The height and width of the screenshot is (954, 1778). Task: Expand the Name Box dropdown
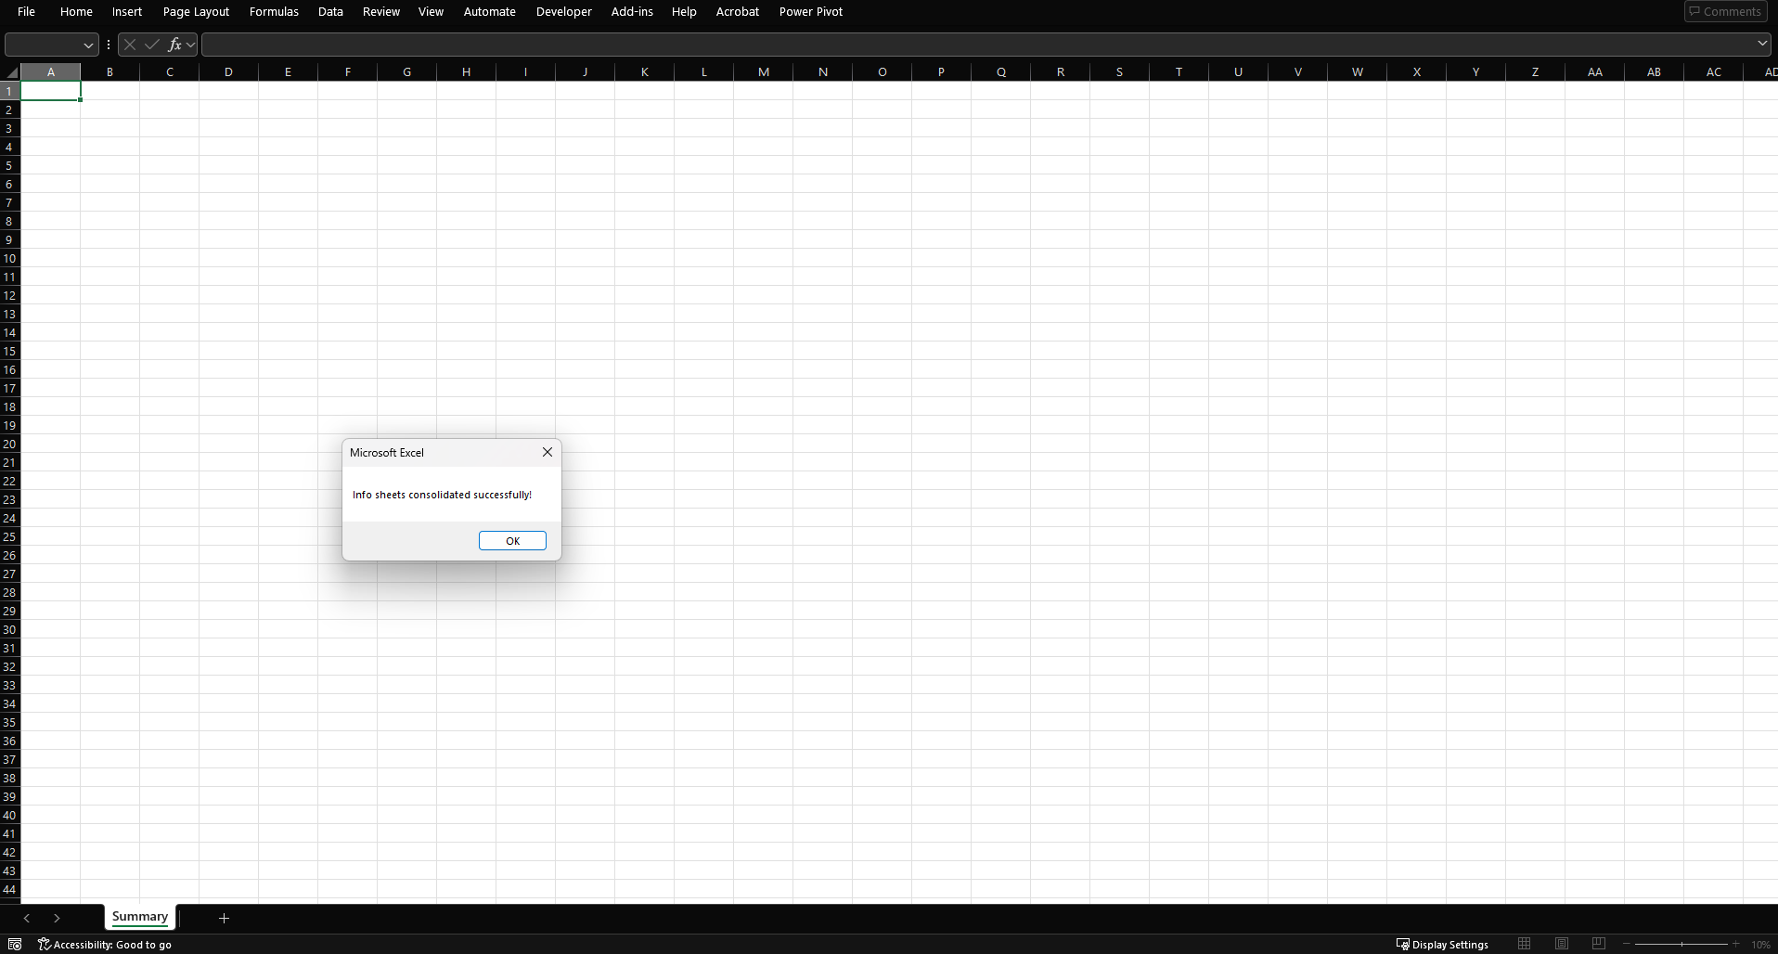[x=88, y=45]
